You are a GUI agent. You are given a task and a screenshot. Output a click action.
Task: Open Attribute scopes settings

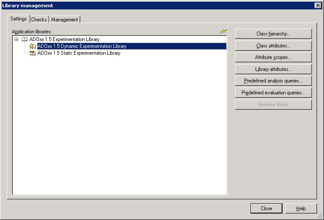coord(273,57)
